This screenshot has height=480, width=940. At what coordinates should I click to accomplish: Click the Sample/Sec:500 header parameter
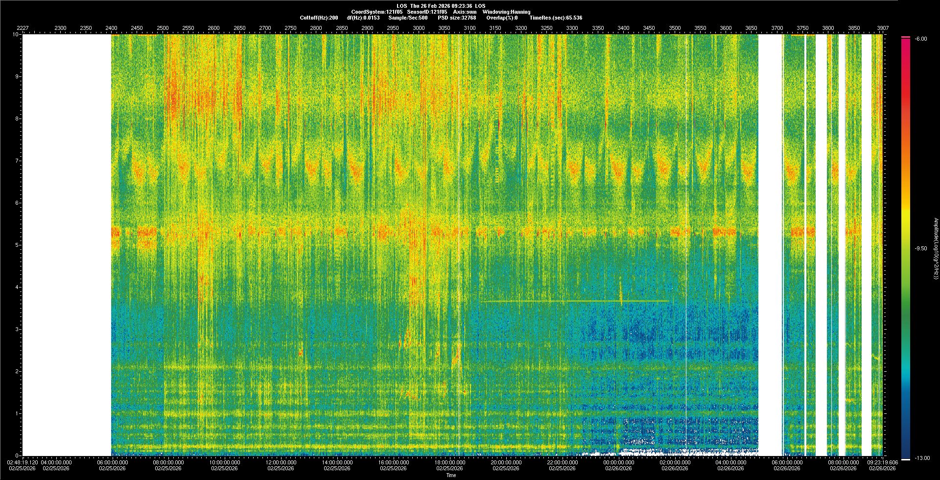click(x=408, y=18)
